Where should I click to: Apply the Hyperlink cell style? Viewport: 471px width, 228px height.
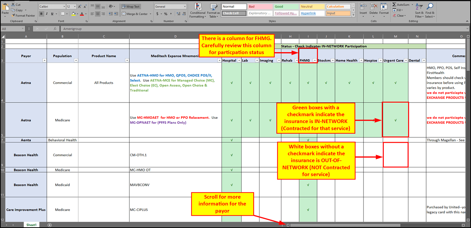click(312, 13)
